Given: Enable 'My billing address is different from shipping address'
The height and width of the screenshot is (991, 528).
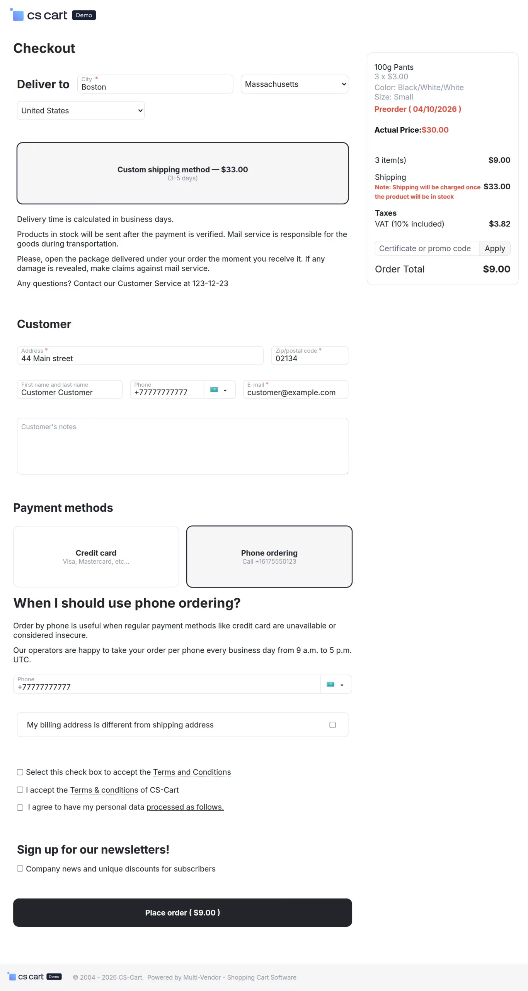Looking at the screenshot, I should [332, 725].
